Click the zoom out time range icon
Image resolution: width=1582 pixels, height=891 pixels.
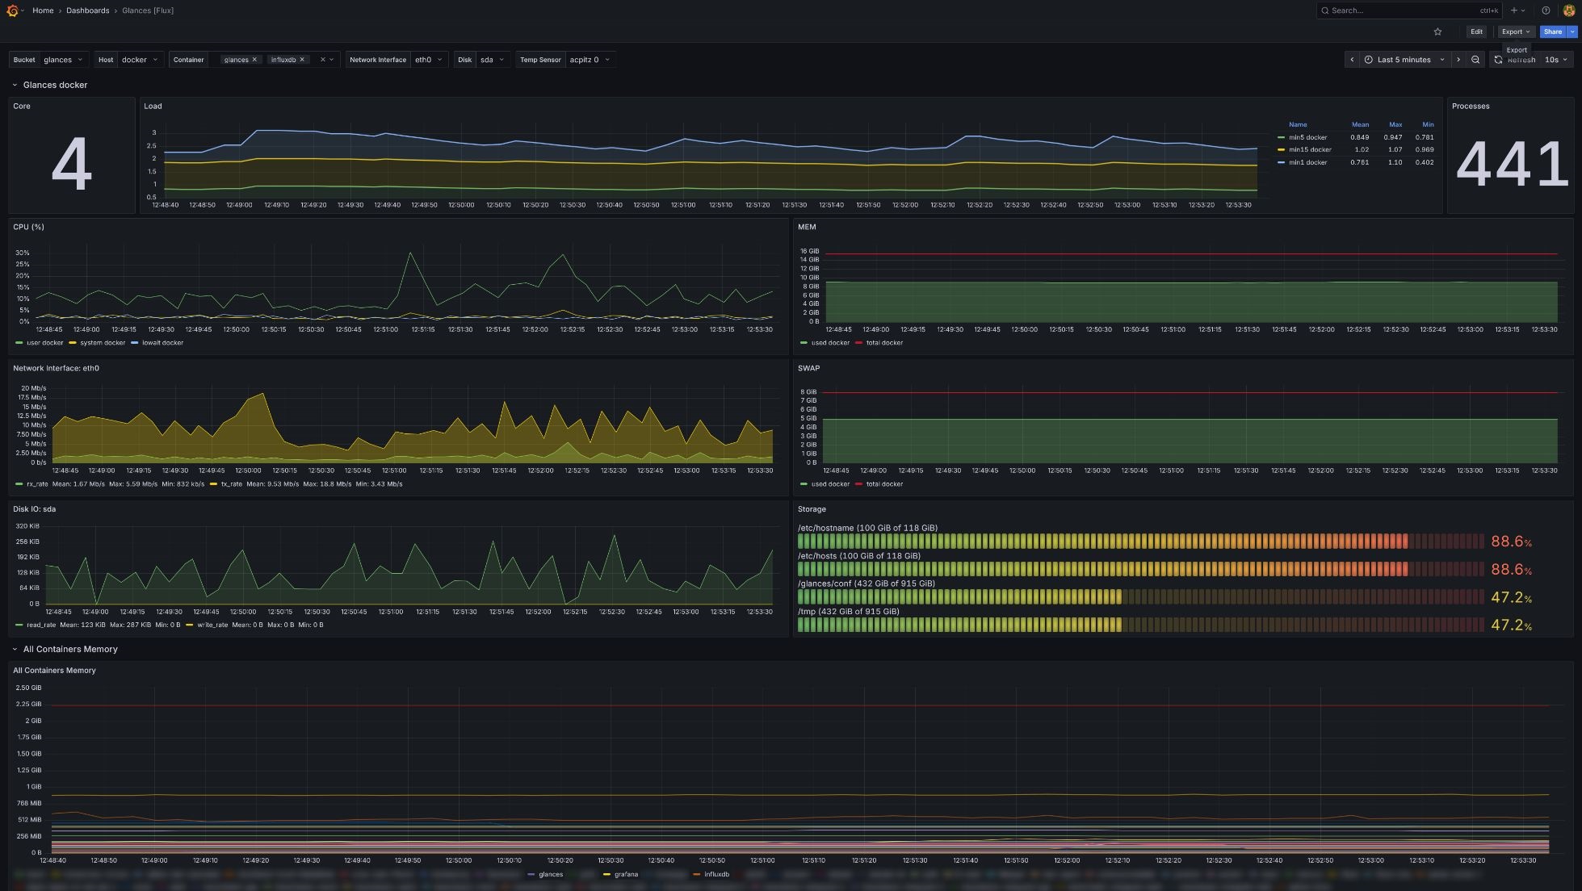coord(1475,60)
